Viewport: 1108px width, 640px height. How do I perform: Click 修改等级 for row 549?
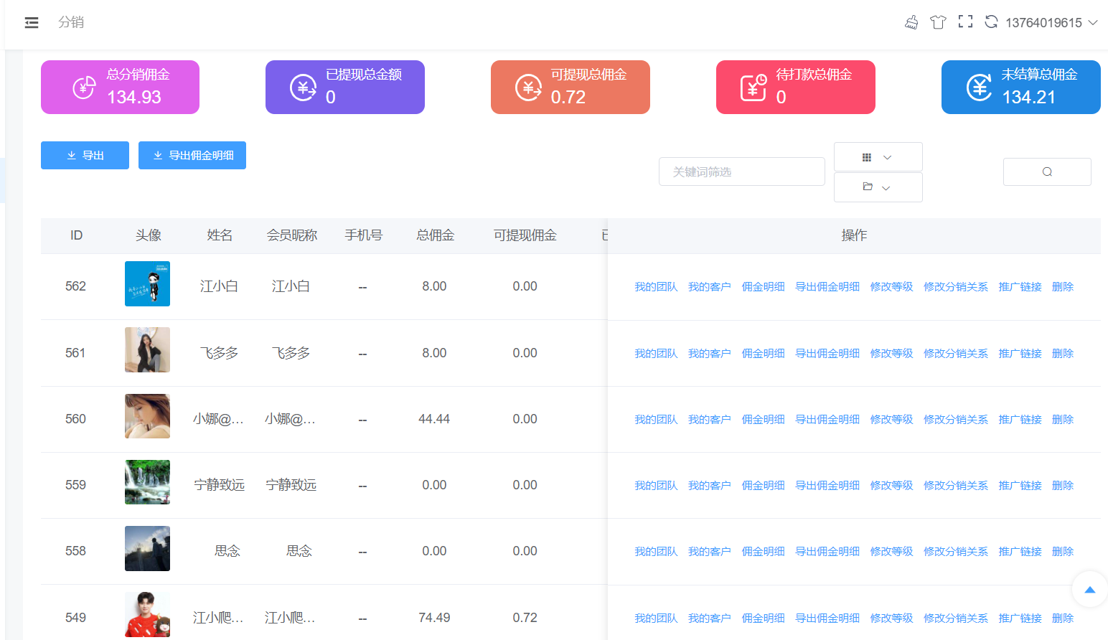click(x=891, y=618)
